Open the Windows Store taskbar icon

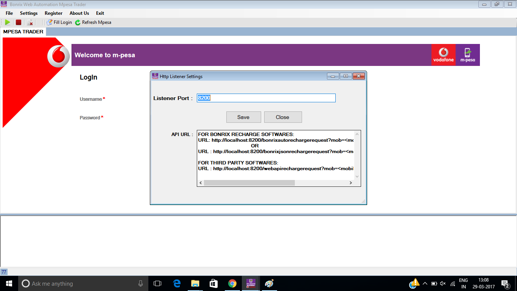tap(214, 283)
